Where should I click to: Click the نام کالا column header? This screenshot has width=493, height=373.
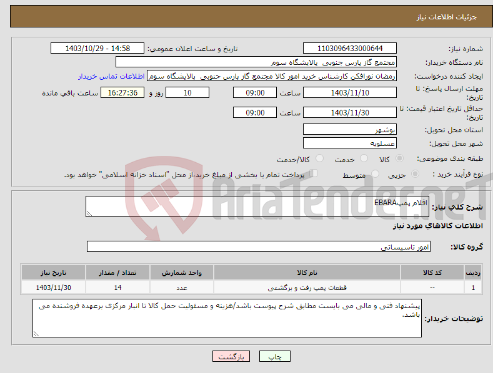click(x=307, y=273)
